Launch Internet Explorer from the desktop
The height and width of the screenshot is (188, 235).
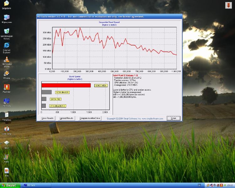7,45
